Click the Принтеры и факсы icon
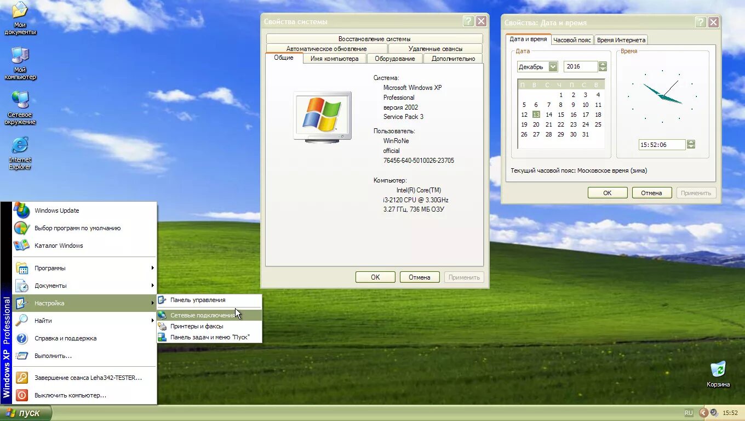 (162, 326)
